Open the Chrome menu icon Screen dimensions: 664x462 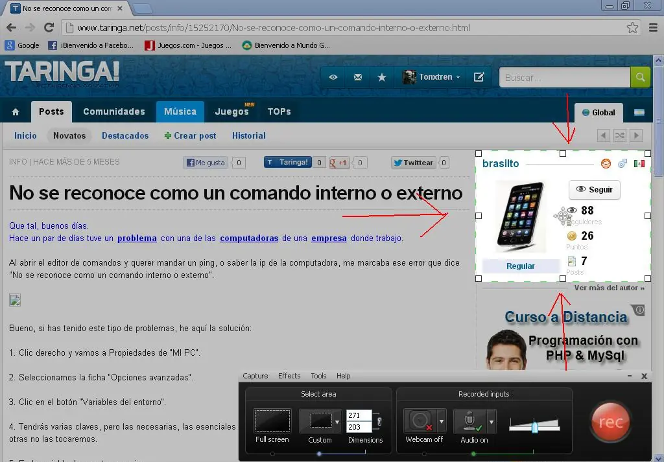[653, 28]
